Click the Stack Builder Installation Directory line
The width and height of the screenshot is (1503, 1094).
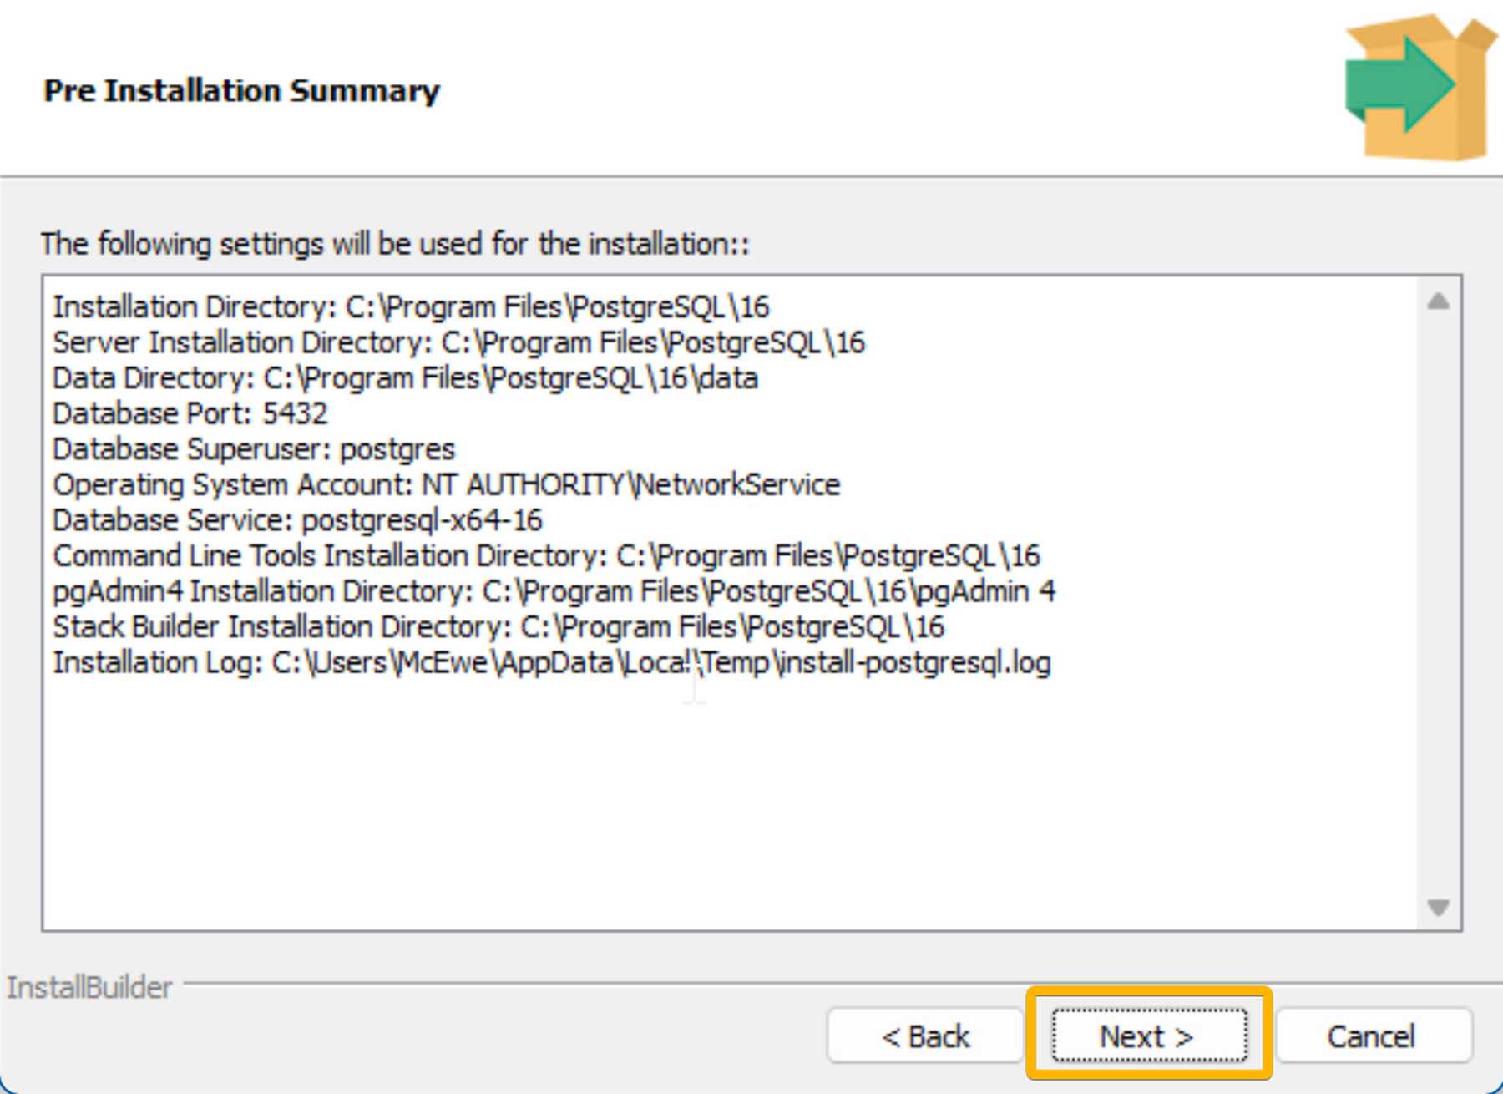[x=498, y=626]
